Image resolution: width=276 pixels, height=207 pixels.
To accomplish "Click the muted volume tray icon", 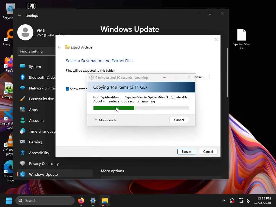I will coord(248,201).
